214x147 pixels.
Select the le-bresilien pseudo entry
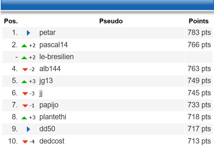56,57
